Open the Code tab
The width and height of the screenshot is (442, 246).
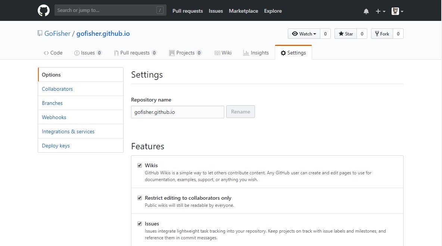(x=53, y=53)
